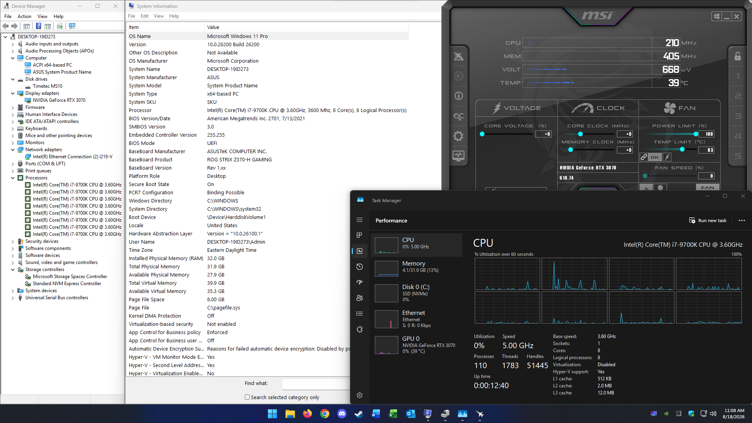Open Device Manager's File menu

click(8, 16)
